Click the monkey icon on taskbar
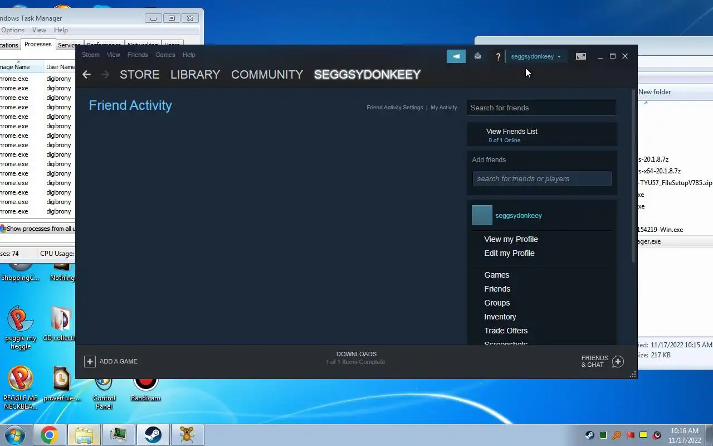This screenshot has height=446, width=713. [187, 435]
